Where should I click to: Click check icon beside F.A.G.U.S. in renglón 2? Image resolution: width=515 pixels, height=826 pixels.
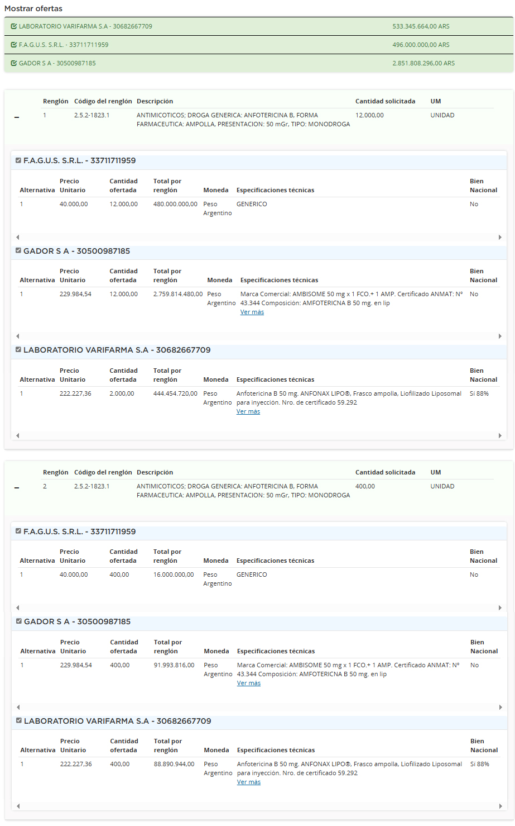tap(18, 531)
